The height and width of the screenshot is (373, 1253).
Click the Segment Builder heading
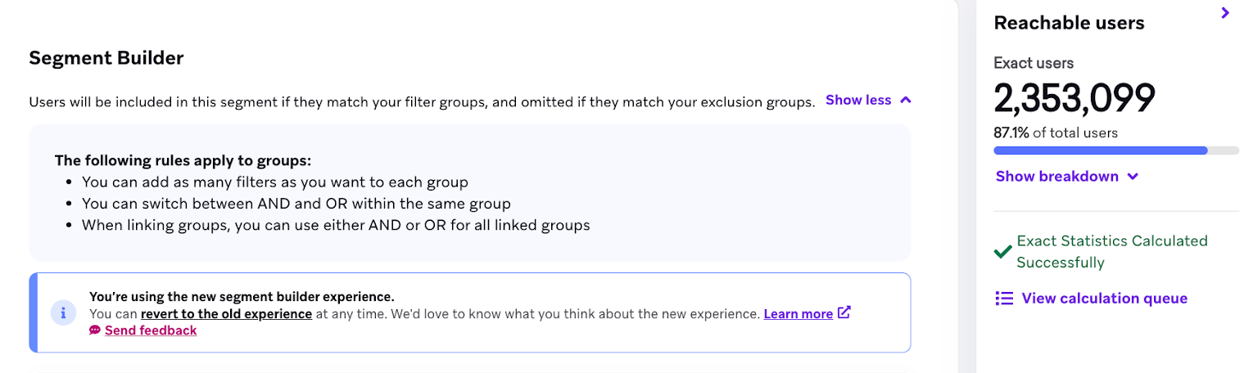(106, 58)
